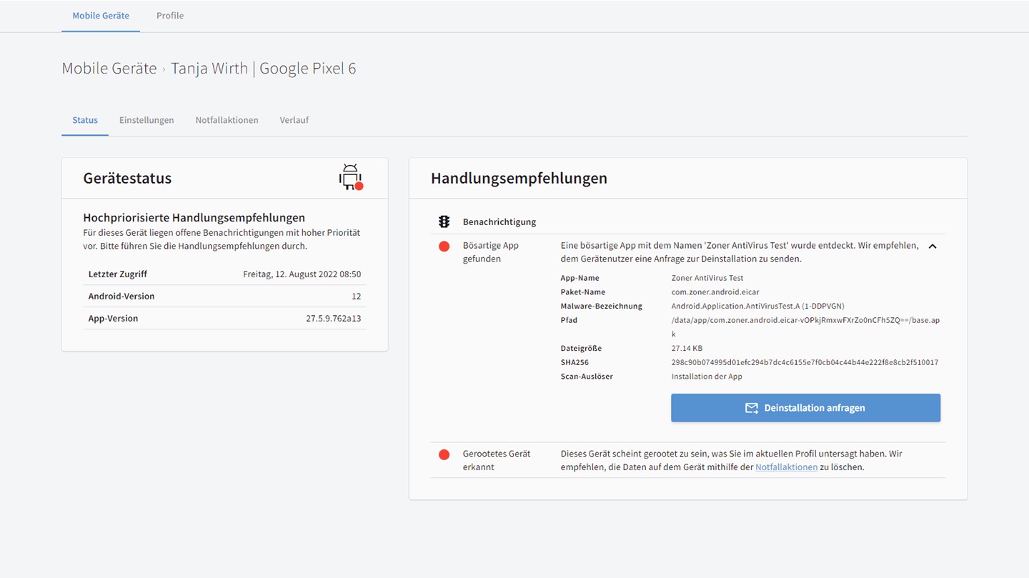Collapse the malicious app details with the chevron
This screenshot has height=578, width=1029.
tap(932, 246)
